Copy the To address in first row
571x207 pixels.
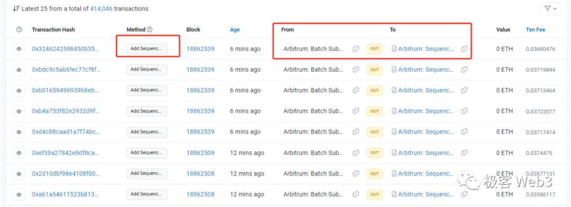pos(464,49)
